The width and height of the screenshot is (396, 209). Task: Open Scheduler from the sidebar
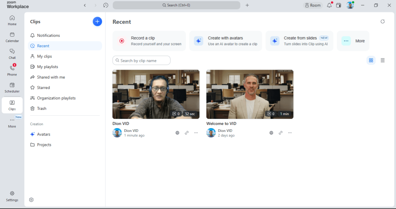coord(12,87)
